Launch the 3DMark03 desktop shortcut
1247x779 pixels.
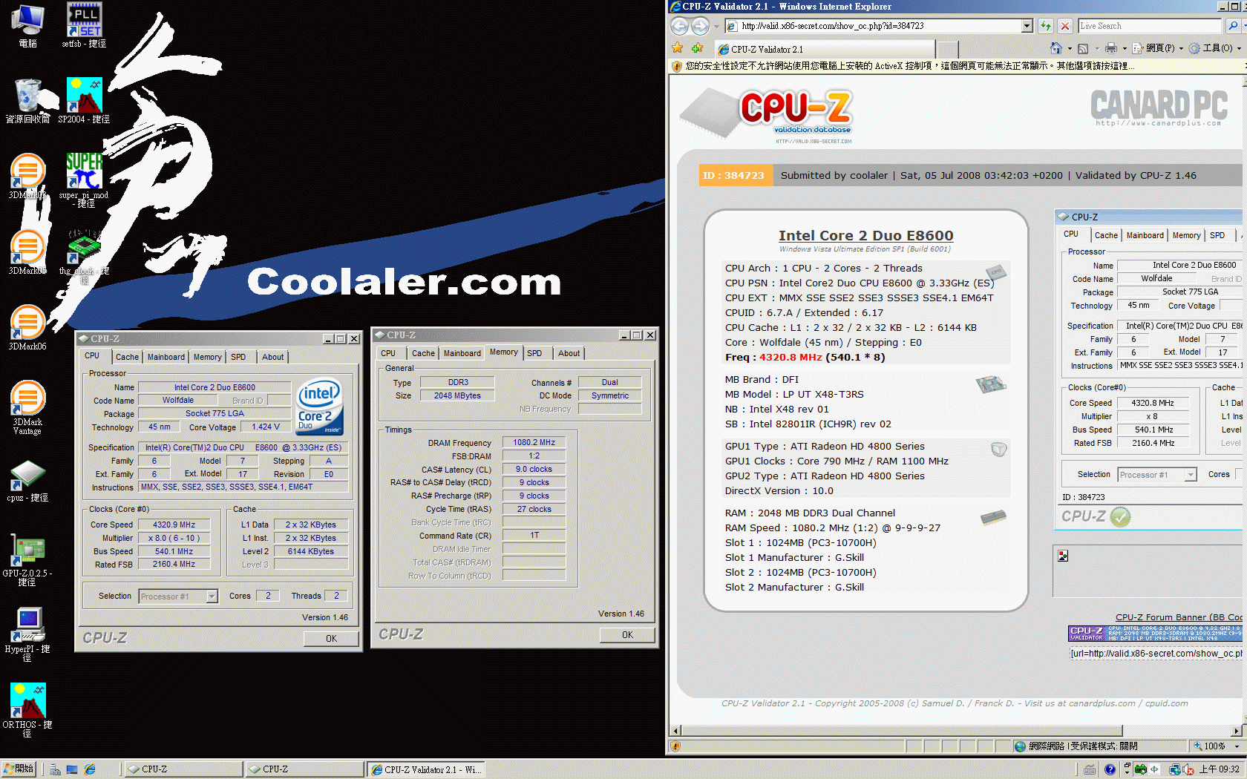[x=27, y=176]
